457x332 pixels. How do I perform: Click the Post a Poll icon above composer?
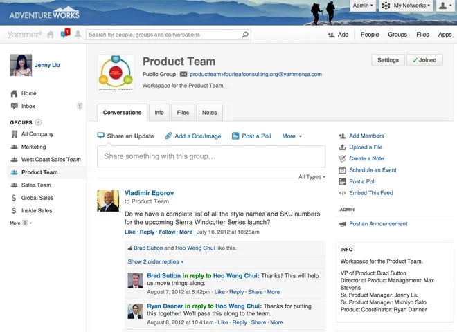tap(235, 136)
